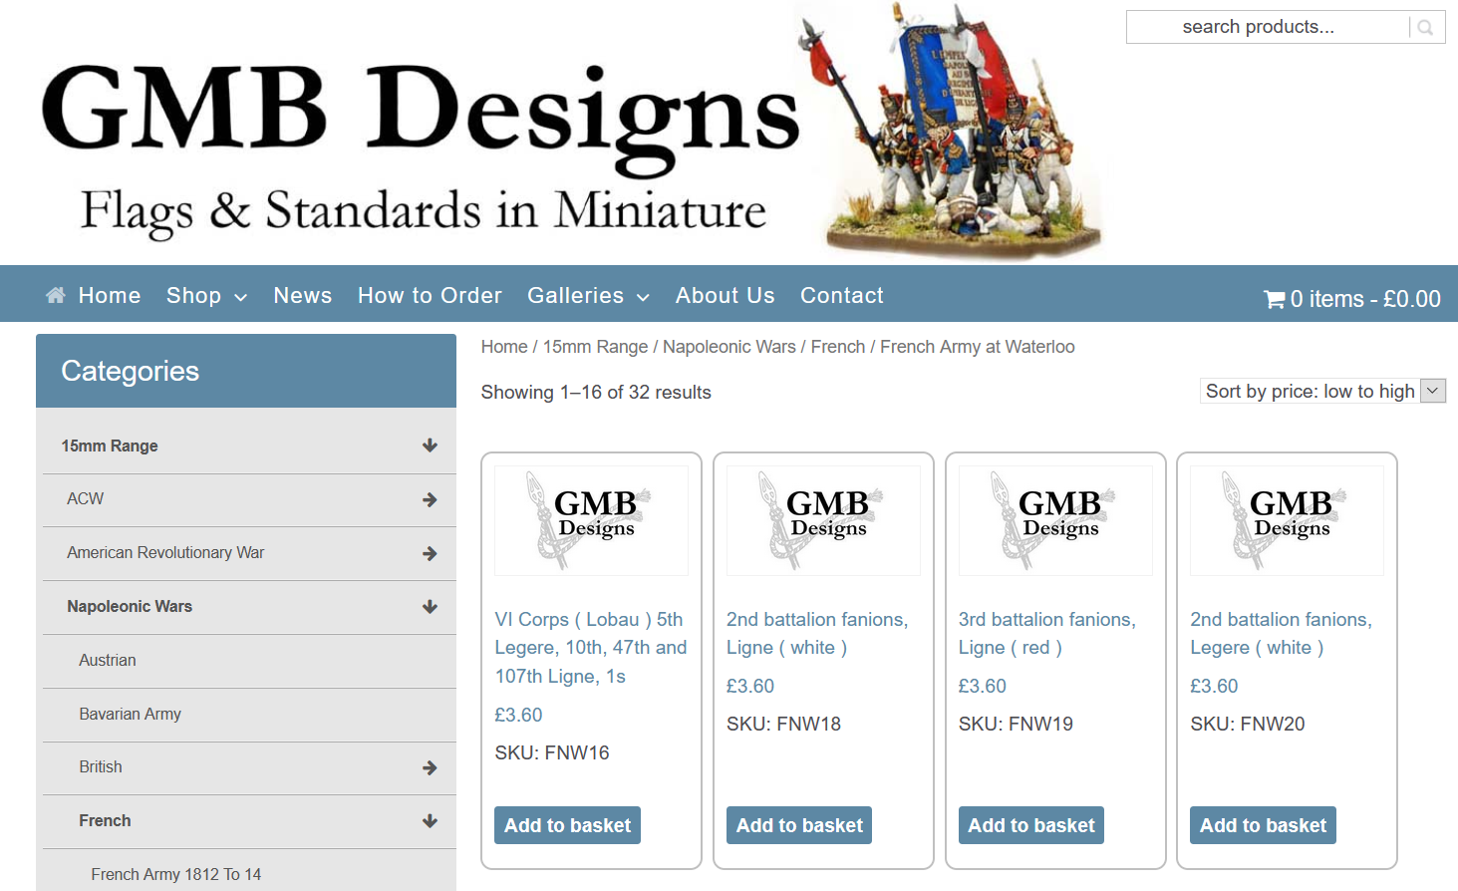Add VI Corps Lobau flags to basket
This screenshot has height=891, width=1458.
click(567, 825)
